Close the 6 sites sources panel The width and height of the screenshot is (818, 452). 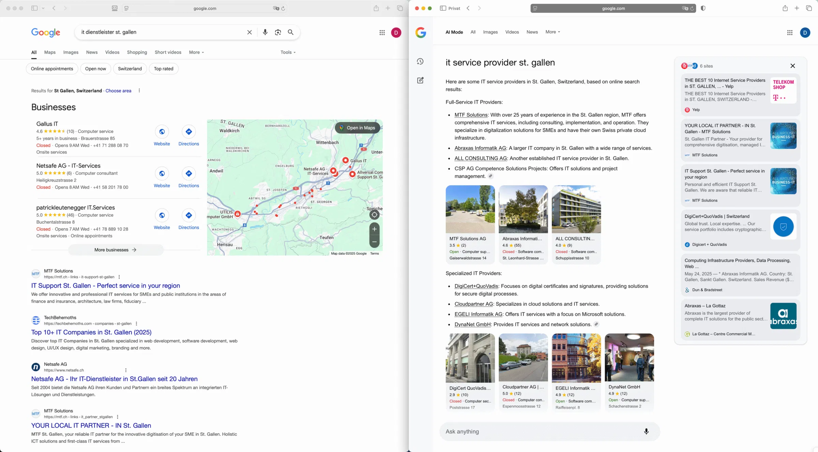(793, 66)
